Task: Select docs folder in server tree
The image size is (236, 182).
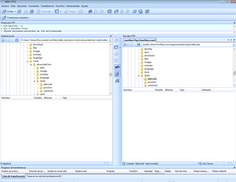Action: pos(147,52)
